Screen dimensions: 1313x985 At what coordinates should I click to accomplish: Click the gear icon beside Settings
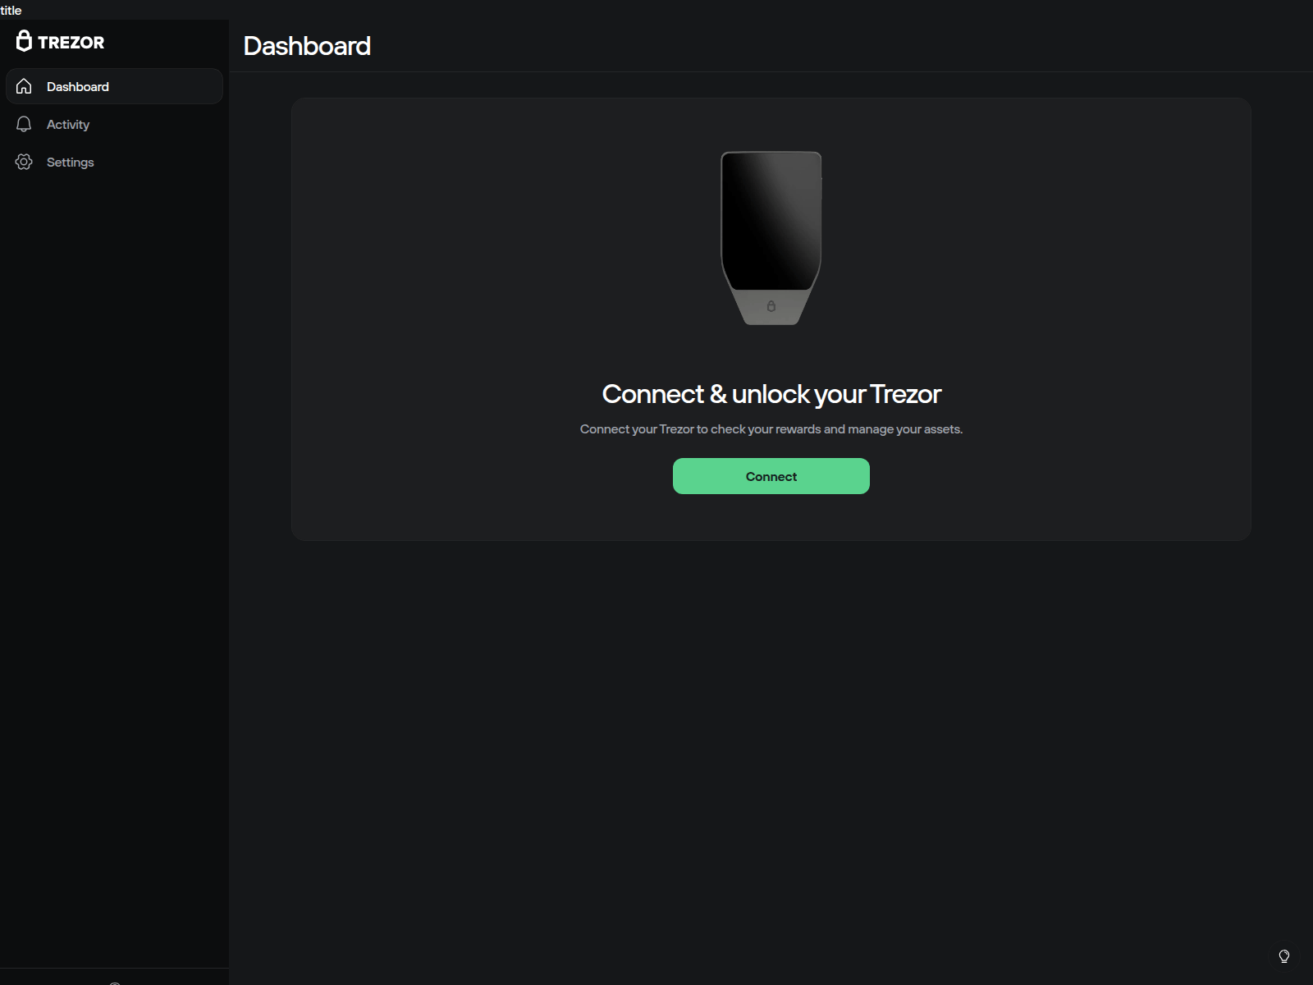click(24, 162)
